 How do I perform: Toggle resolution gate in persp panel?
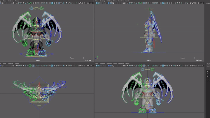click(38, 3)
